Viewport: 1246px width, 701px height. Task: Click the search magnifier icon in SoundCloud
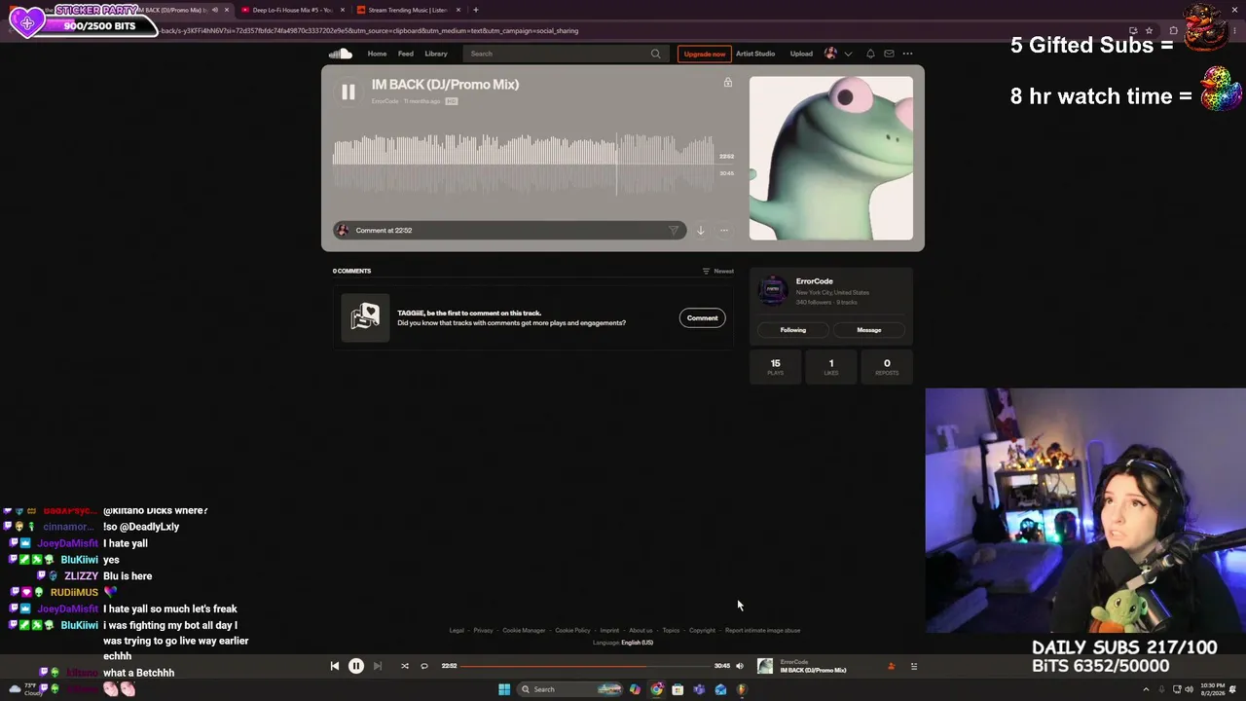[x=655, y=54]
